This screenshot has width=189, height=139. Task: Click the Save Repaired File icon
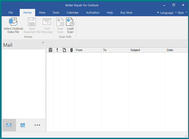click(32, 22)
